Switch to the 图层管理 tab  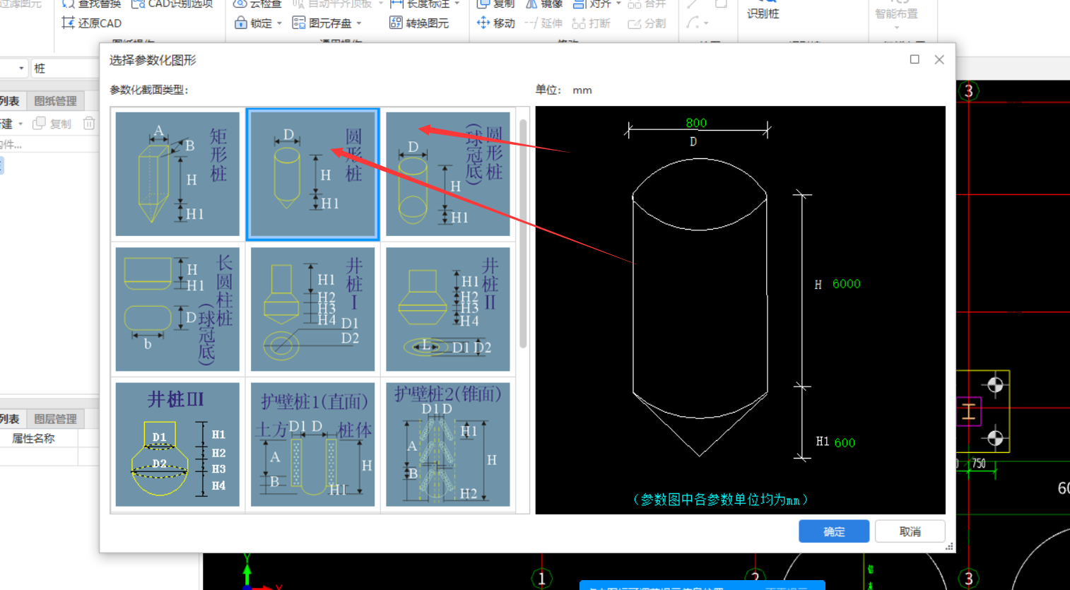point(55,419)
